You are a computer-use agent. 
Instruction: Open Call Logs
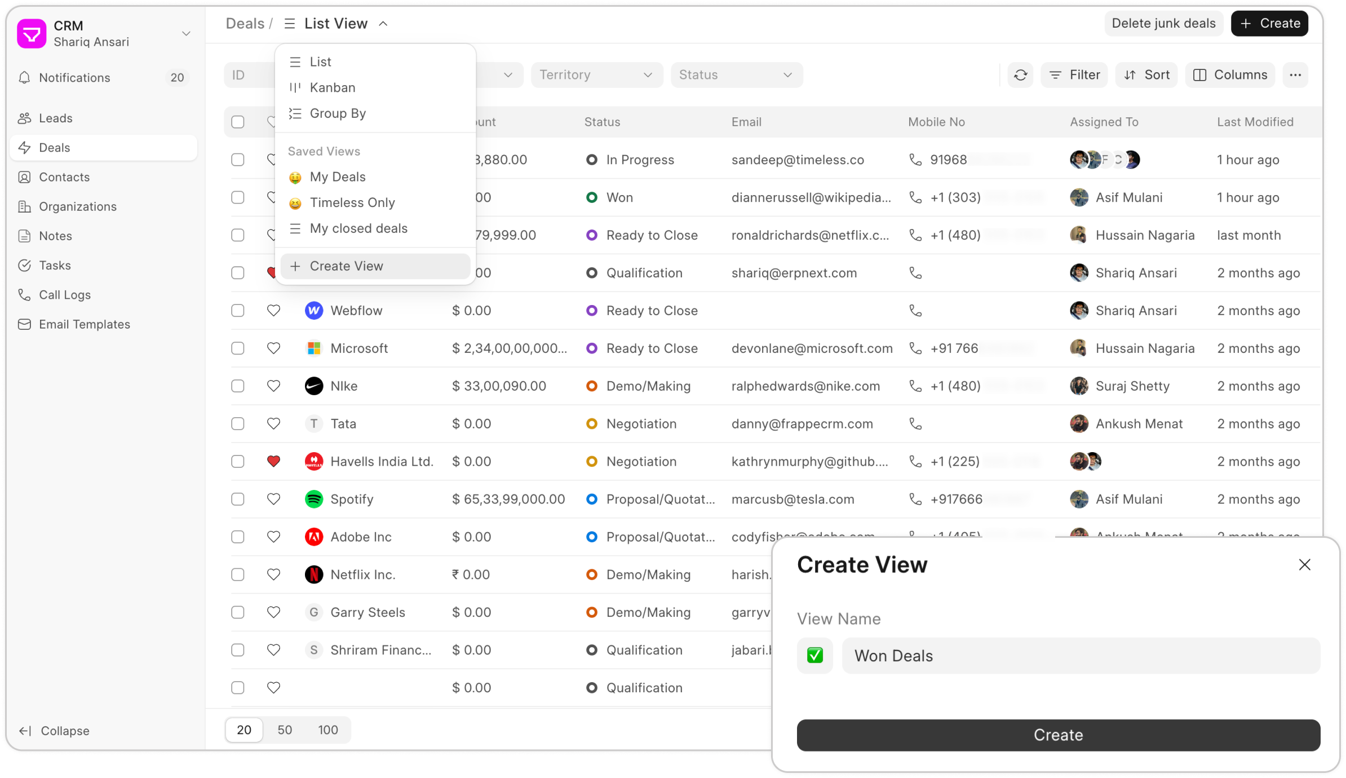tap(65, 294)
